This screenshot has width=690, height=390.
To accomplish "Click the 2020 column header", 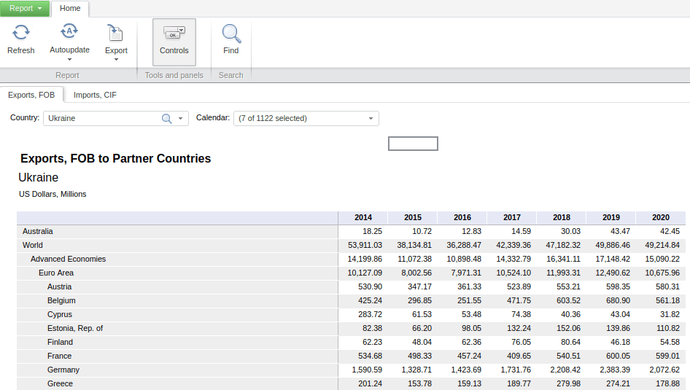I will coord(660,217).
